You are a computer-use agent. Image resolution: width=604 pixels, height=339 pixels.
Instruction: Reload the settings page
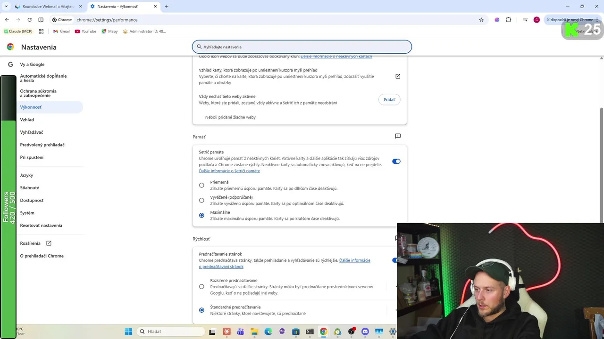pyautogui.click(x=29, y=20)
